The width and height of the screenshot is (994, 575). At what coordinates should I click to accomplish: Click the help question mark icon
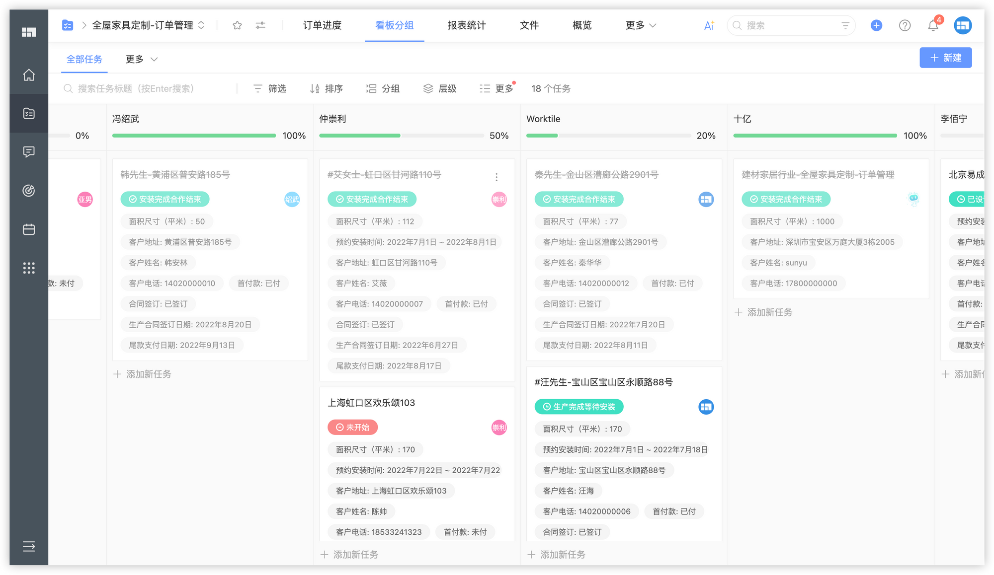905,25
